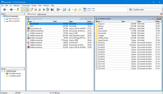Click the Copy To toolbar icon
Image resolution: width=163 pixels, height=94 pixels.
(x=36, y=10)
